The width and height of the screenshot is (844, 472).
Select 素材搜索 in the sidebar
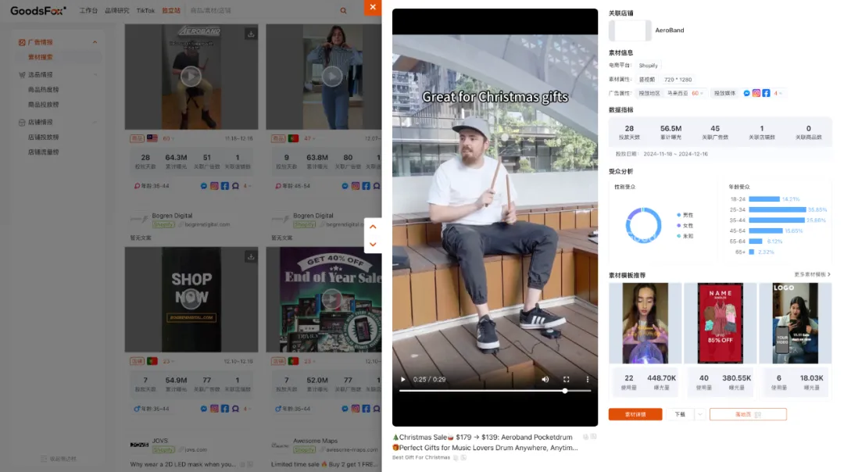click(x=41, y=57)
